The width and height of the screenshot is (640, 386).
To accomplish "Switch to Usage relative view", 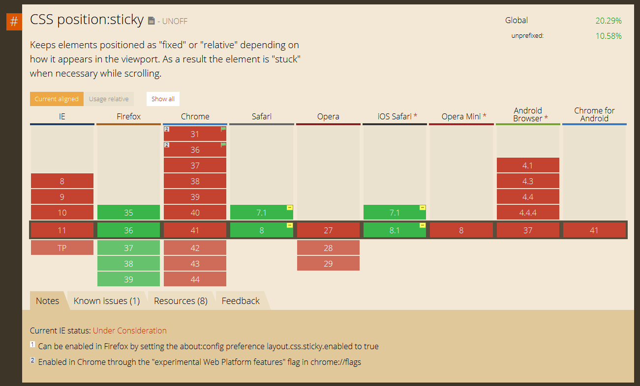I will click(x=109, y=99).
